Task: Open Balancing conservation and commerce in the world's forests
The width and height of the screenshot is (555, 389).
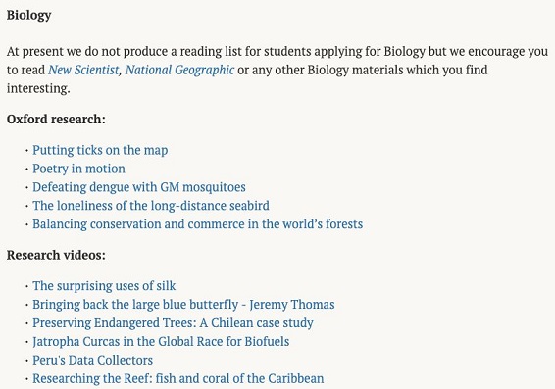Action: click(197, 224)
